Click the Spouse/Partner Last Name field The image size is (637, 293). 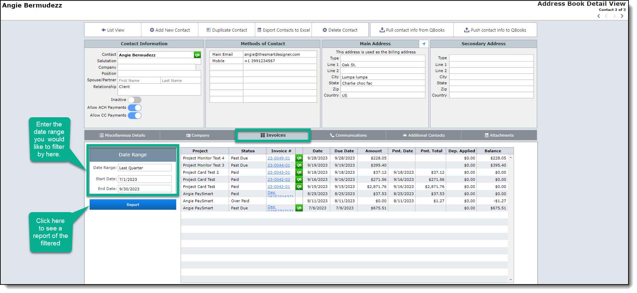click(x=181, y=81)
